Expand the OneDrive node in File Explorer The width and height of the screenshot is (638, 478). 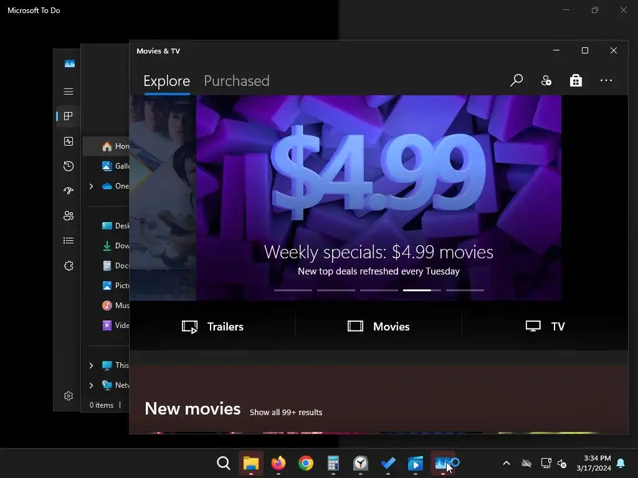point(91,185)
